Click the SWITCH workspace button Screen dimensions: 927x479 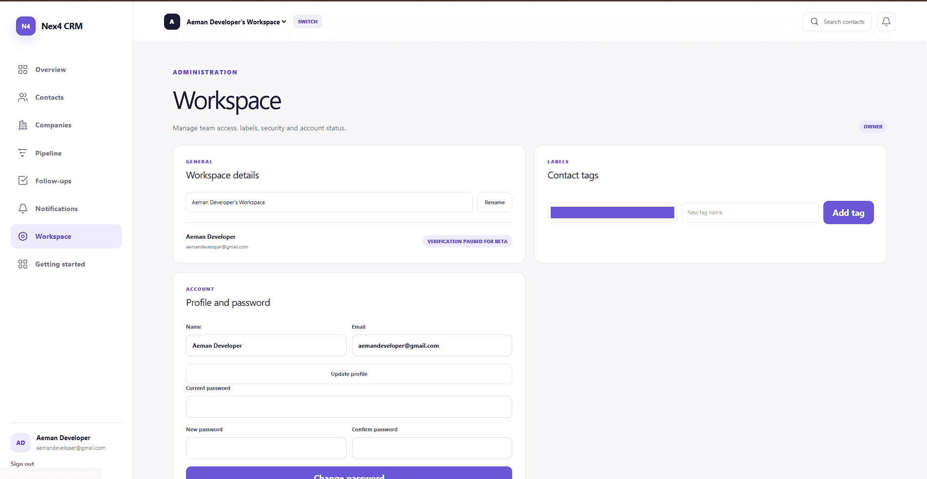(x=308, y=21)
